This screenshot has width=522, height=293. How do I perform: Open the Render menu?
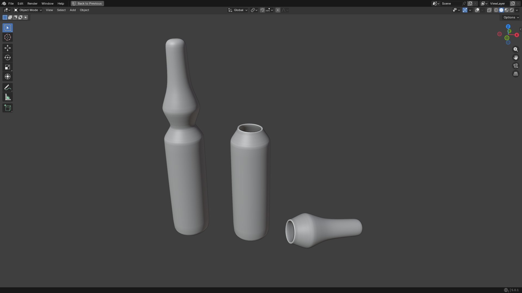tap(32, 4)
